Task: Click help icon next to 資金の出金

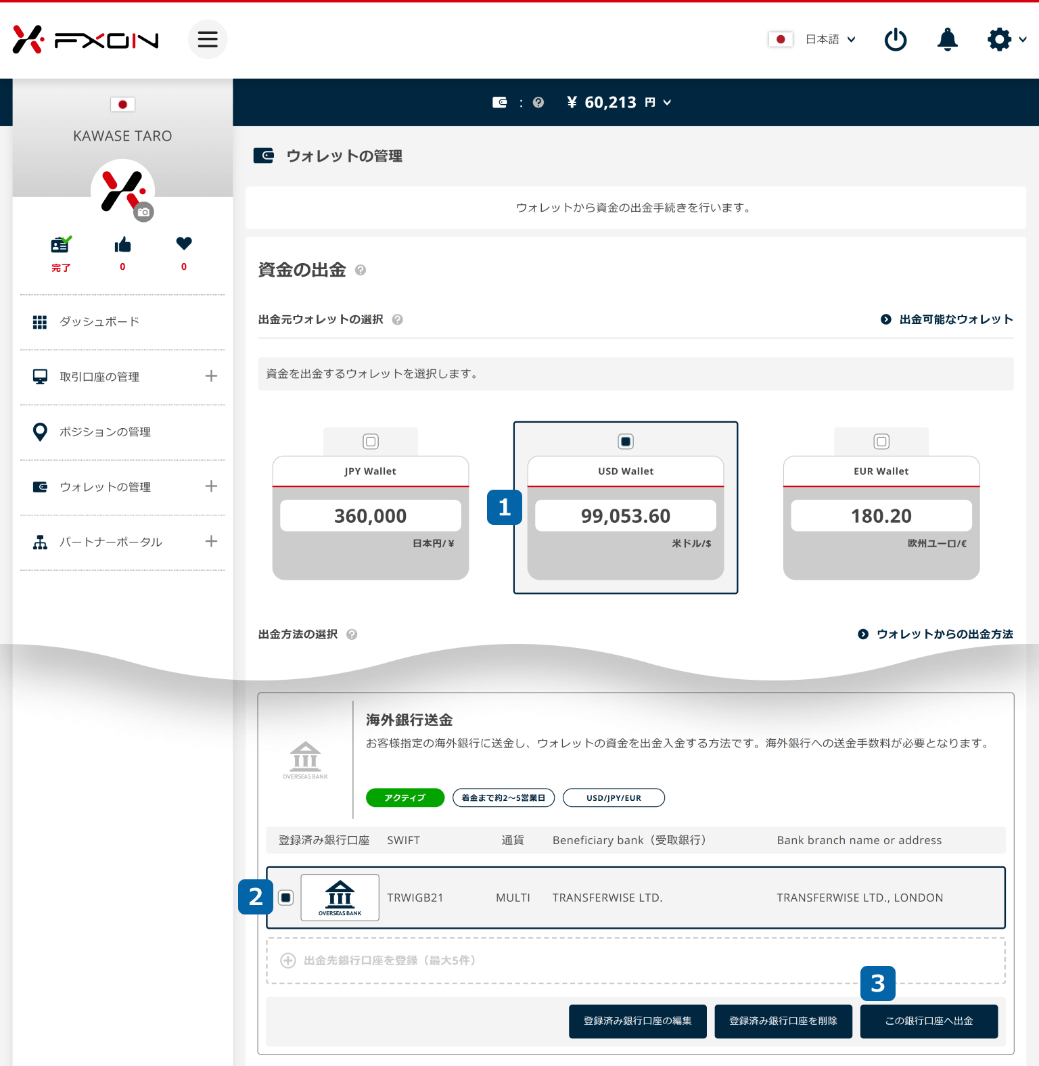Action: [x=361, y=270]
